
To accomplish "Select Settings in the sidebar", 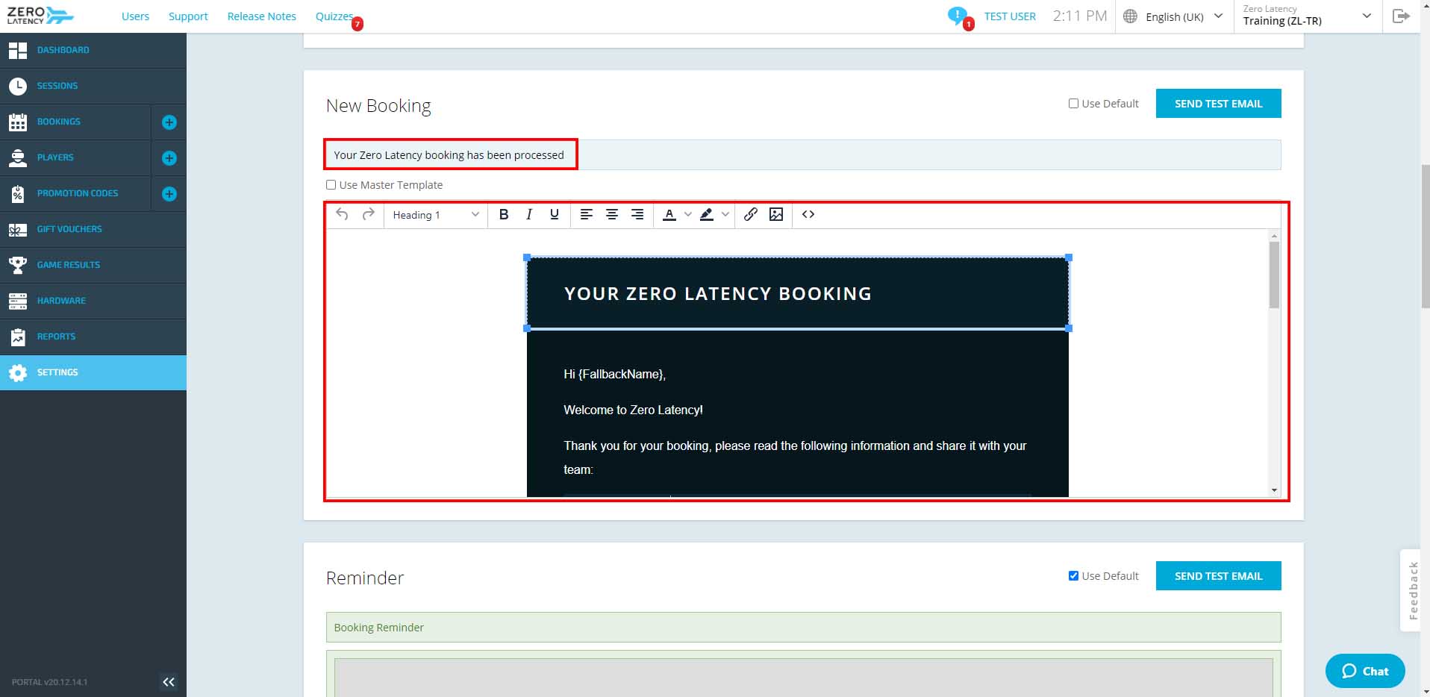I will [x=93, y=372].
